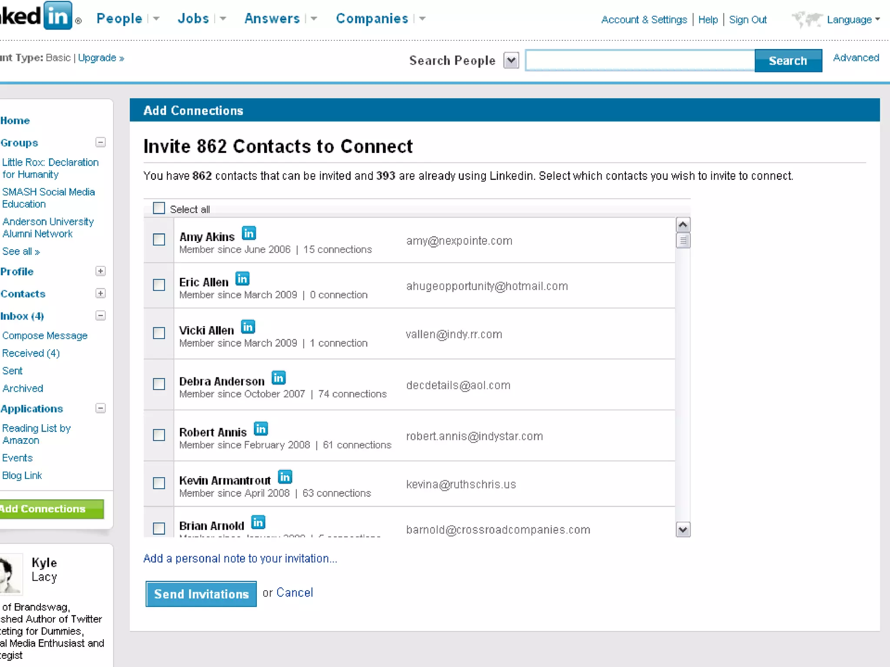Click Add a personal note link
This screenshot has height=667, width=890.
pos(240,558)
